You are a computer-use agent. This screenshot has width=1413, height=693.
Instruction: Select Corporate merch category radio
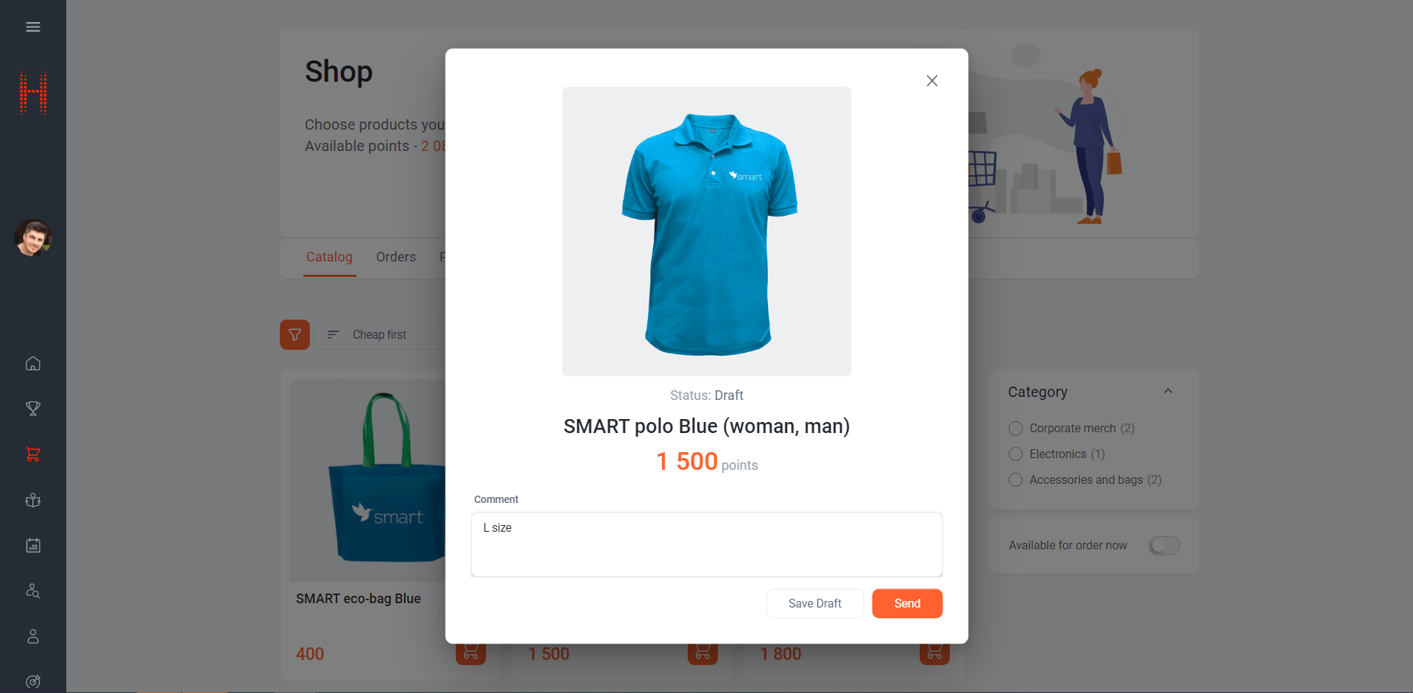pyautogui.click(x=1015, y=429)
